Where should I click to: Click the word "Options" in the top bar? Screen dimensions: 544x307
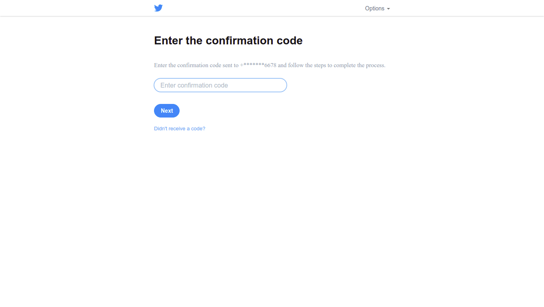click(x=374, y=8)
